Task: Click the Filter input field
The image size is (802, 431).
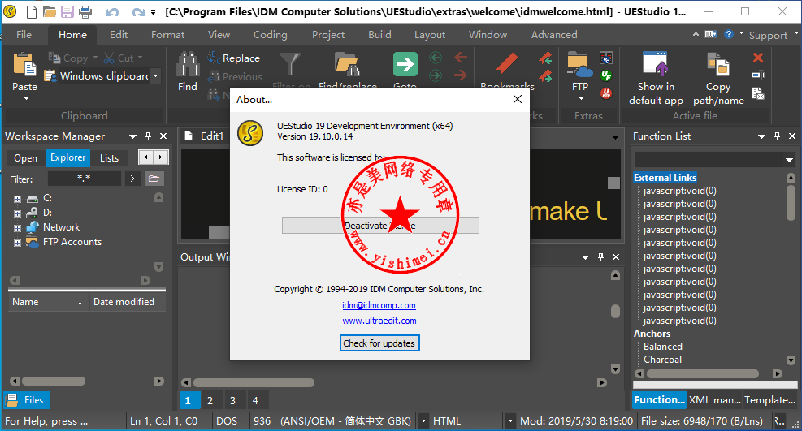Action: click(85, 179)
